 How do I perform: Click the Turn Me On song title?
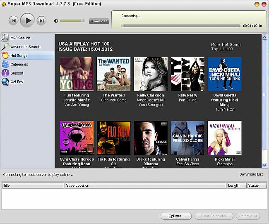(225, 109)
